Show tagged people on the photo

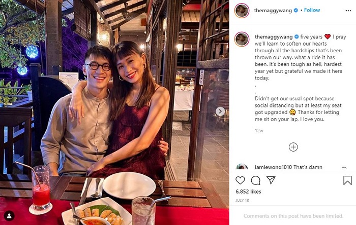click(9, 215)
